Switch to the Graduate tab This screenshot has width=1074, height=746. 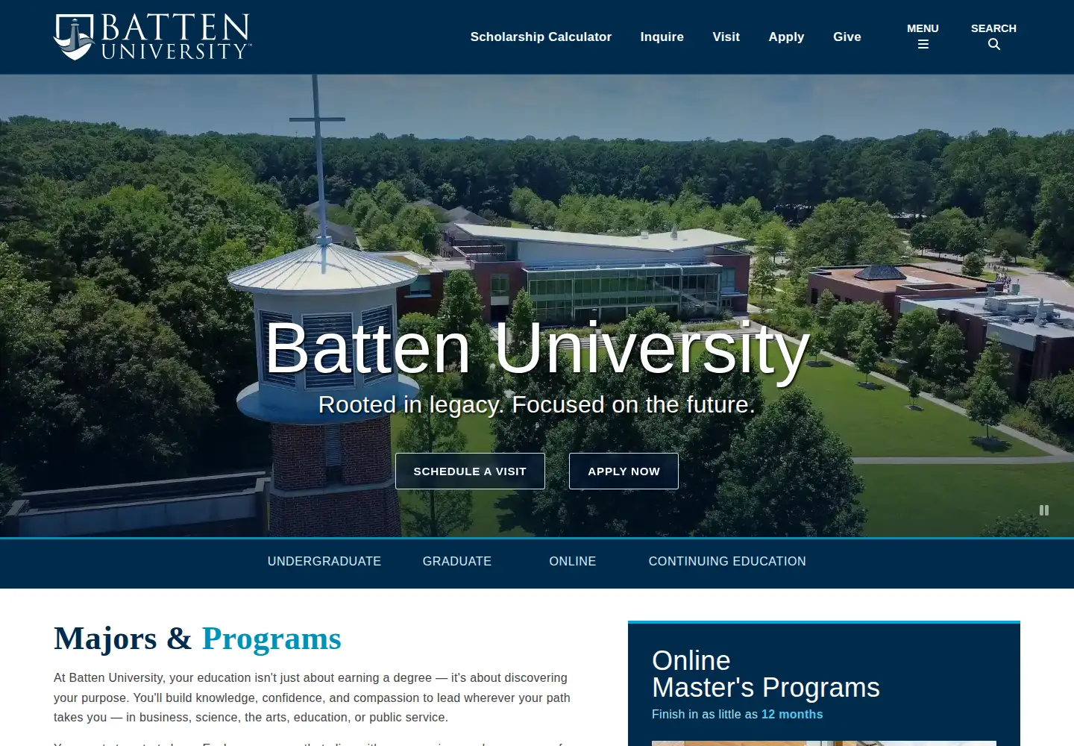tap(457, 561)
